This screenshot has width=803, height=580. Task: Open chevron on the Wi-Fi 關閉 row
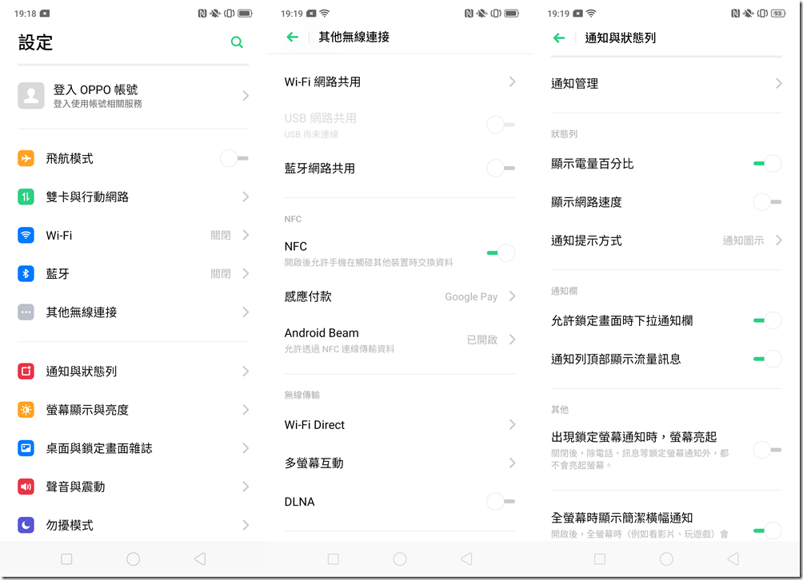(246, 235)
